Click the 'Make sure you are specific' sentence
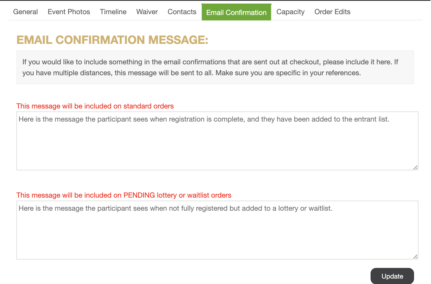The image size is (431, 284). pyautogui.click(x=288, y=73)
